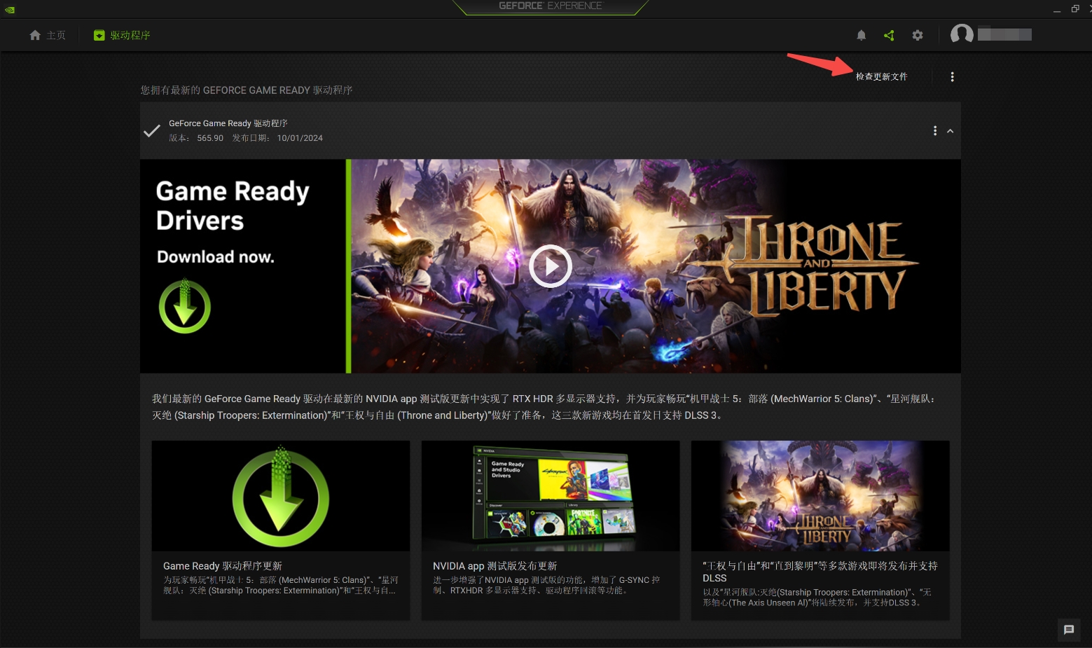Open the Game Ready 驱动程序更新 article card
This screenshot has width=1092, height=648.
(x=280, y=530)
